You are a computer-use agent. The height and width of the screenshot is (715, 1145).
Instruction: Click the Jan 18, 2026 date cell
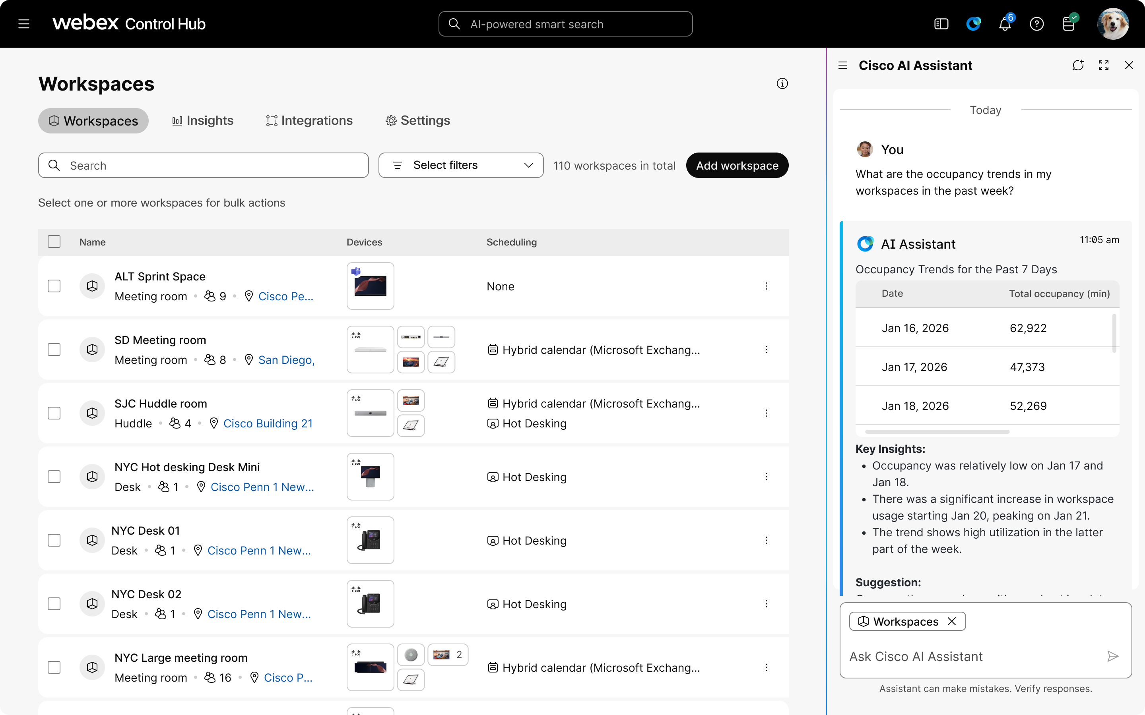coord(915,406)
